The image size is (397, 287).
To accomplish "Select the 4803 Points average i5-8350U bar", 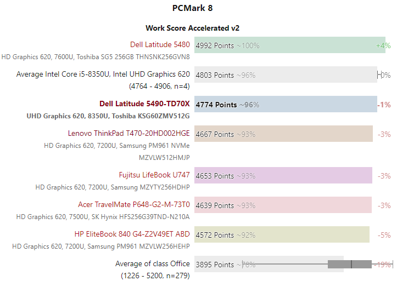I will (286, 74).
